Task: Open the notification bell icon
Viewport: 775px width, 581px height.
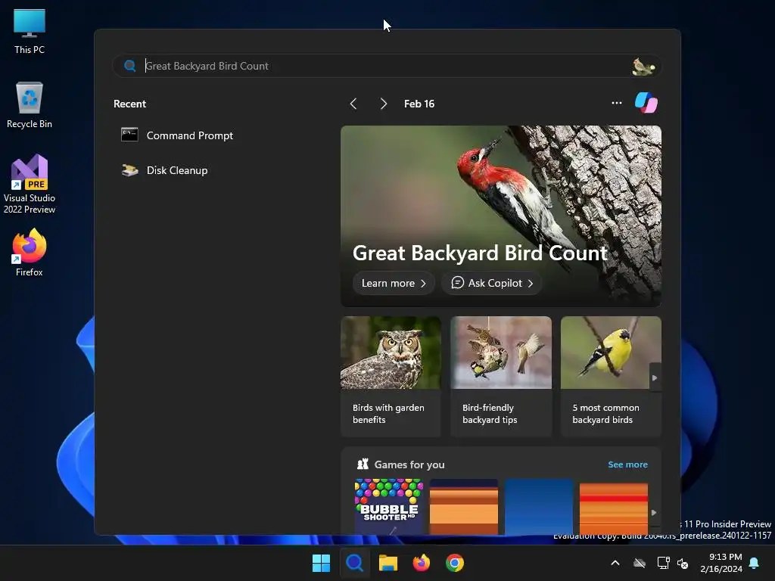Action: pyautogui.click(x=755, y=563)
